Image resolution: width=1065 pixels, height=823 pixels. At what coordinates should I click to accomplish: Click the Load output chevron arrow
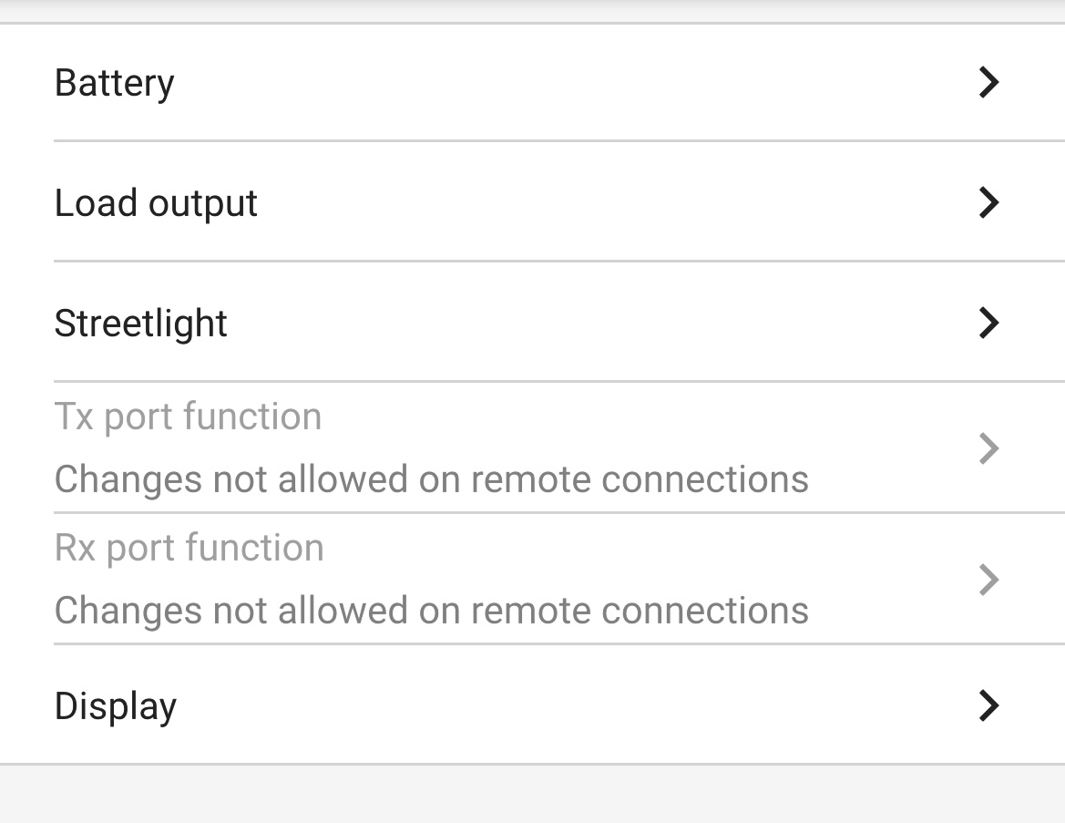pos(988,202)
